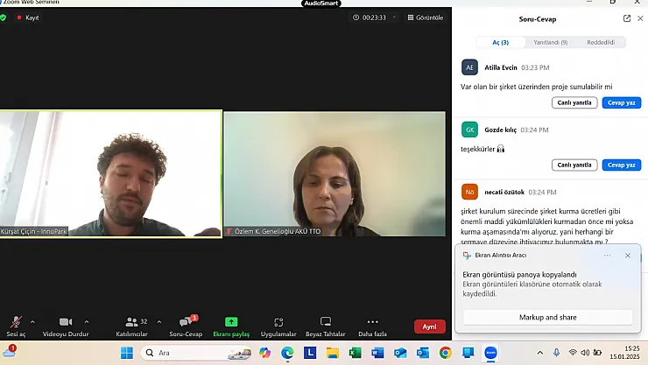Screen dimensions: 648x365
Task: Open Beyaz Tahtalar whiteboards
Action: click(x=326, y=323)
